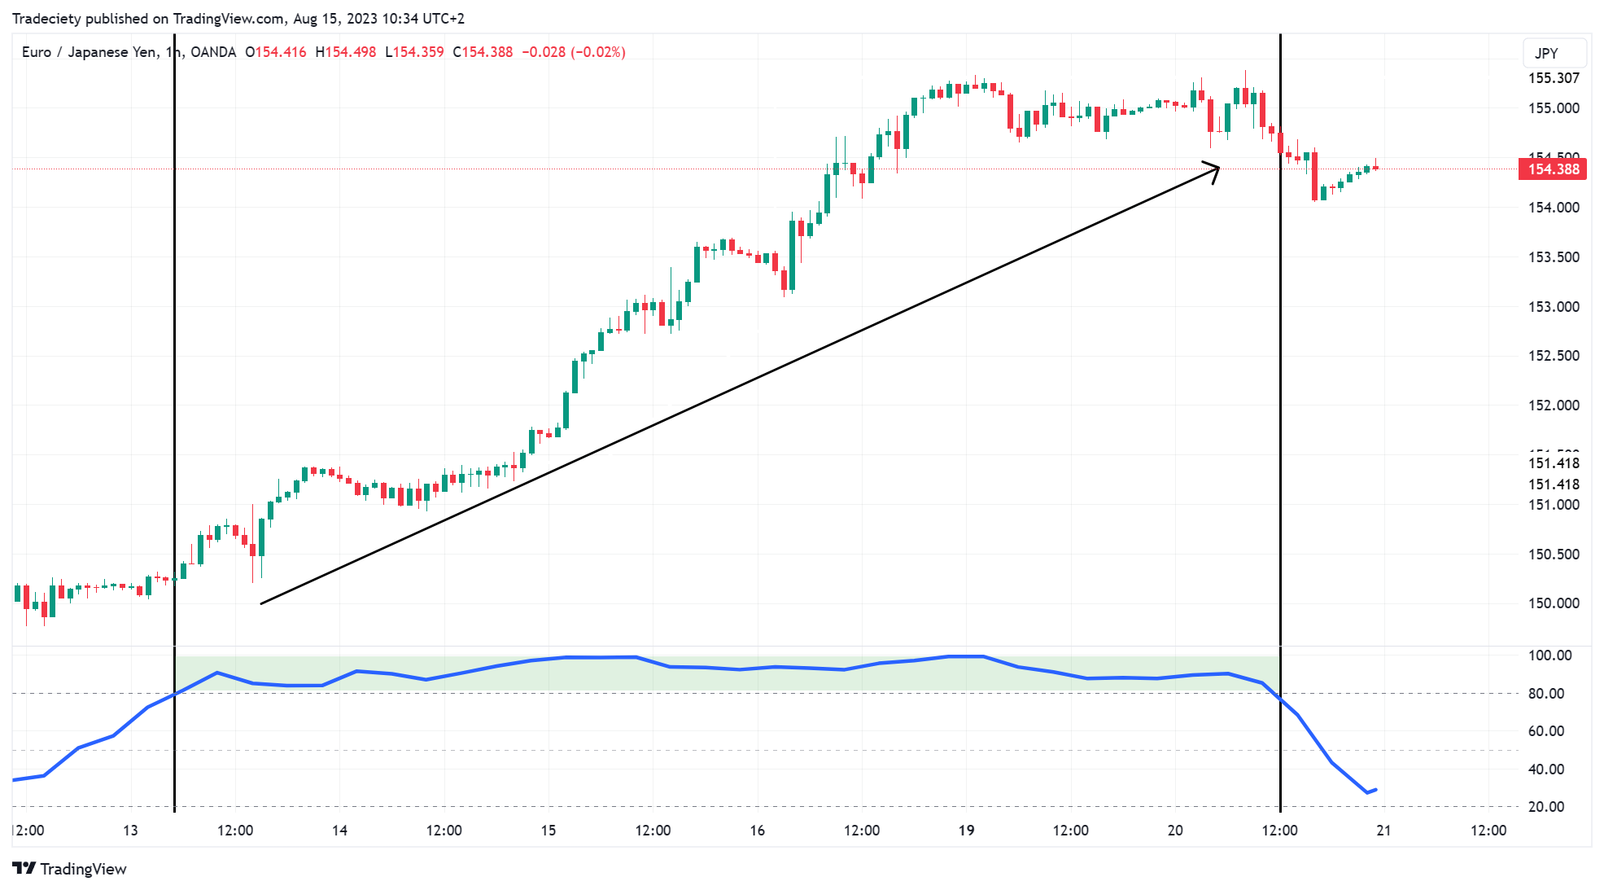Viewport: 1604px width, 890px height.
Task: Select the red 154.388 price label
Action: (x=1553, y=169)
